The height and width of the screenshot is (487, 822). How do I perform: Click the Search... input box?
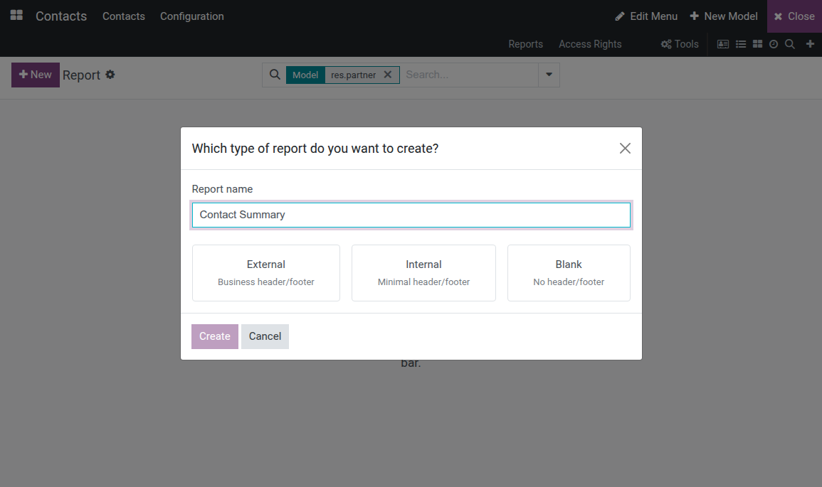pyautogui.click(x=469, y=75)
